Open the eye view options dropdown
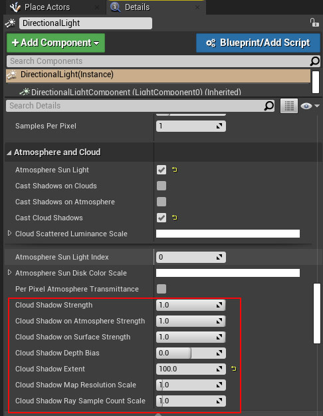 pyautogui.click(x=310, y=106)
